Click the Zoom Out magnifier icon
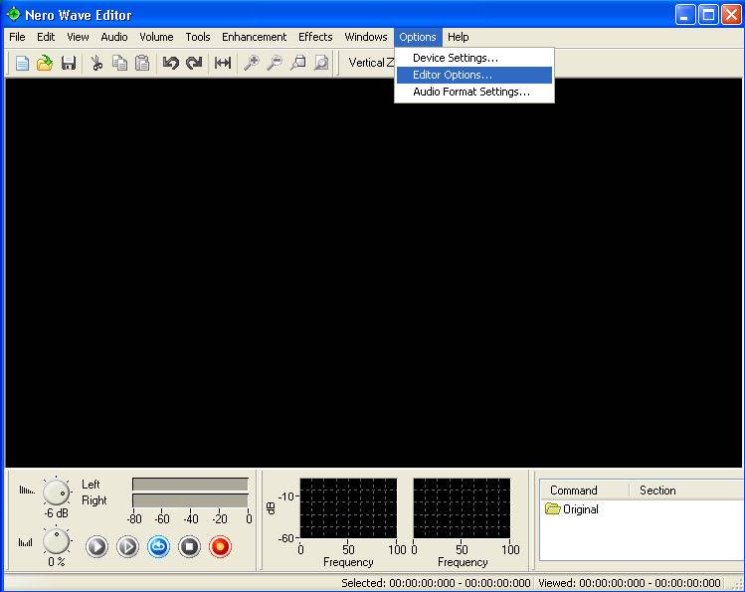 tap(274, 63)
